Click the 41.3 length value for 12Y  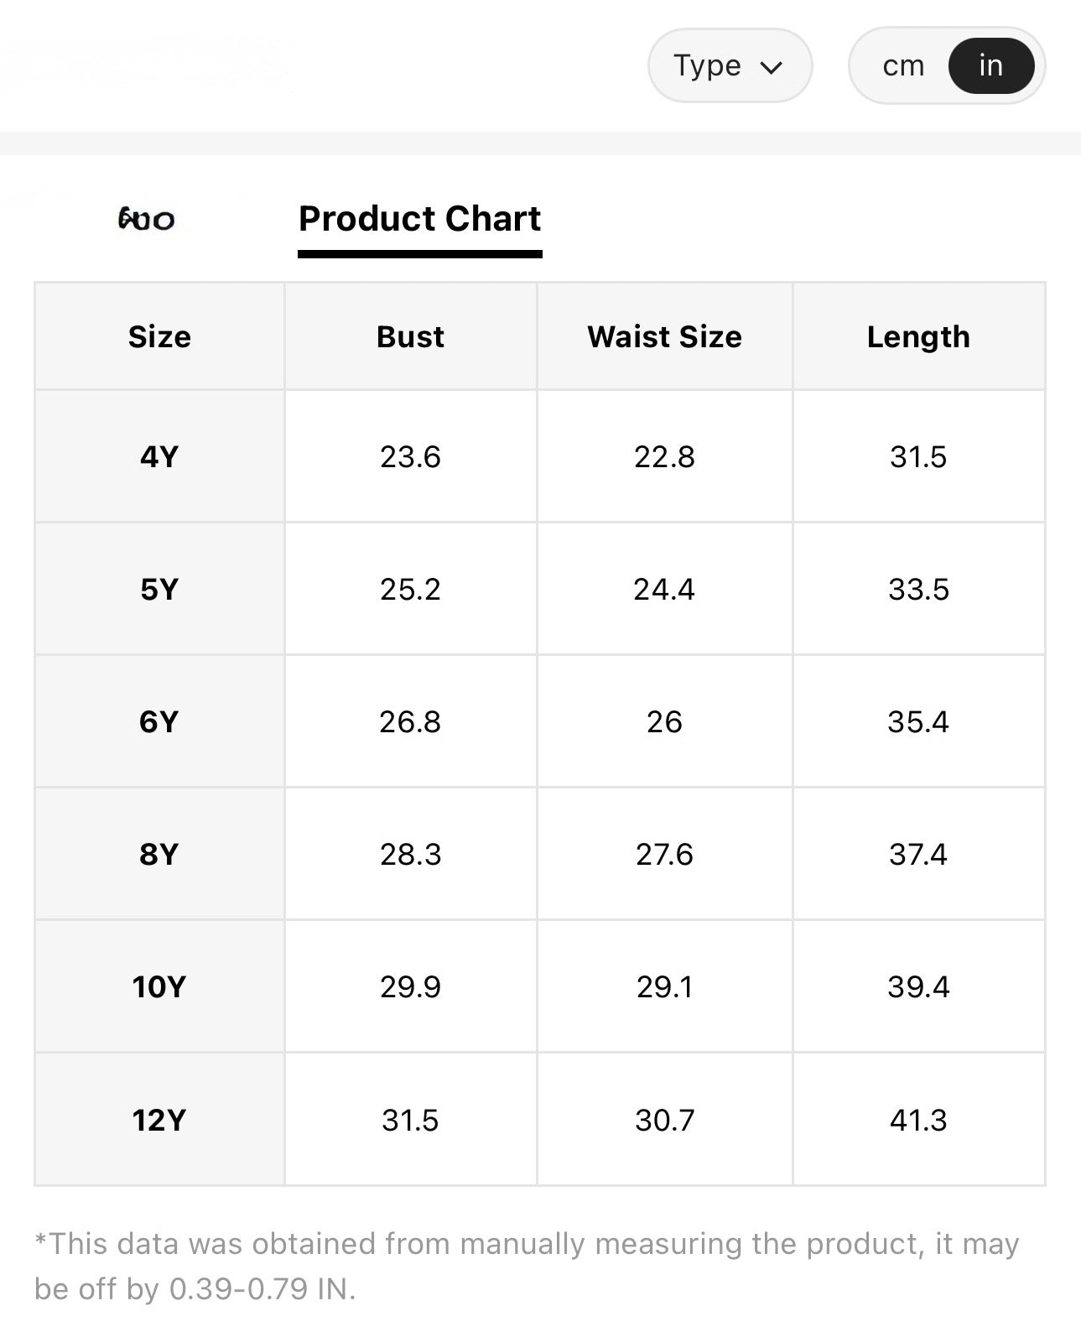(x=918, y=1120)
